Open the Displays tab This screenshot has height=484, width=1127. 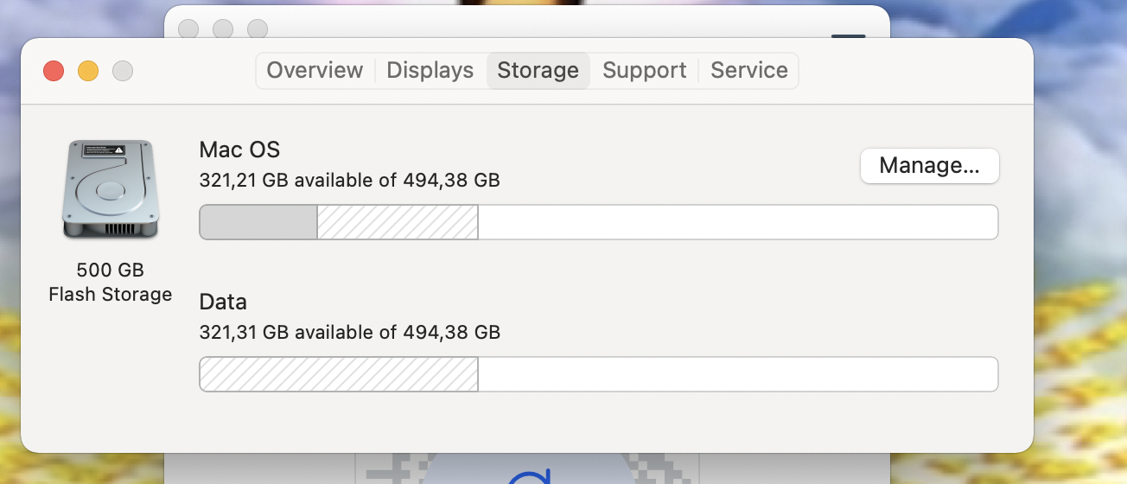coord(430,71)
